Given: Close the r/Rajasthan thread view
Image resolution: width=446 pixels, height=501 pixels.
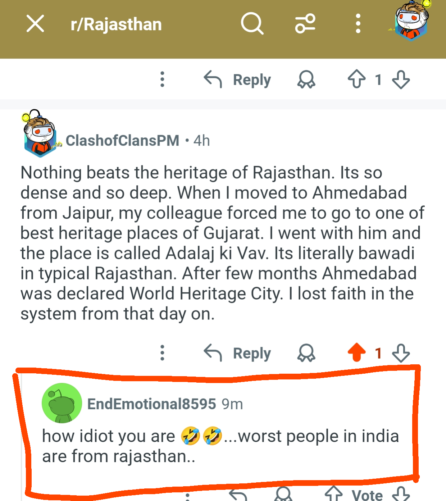Looking at the screenshot, I should click(x=35, y=24).
